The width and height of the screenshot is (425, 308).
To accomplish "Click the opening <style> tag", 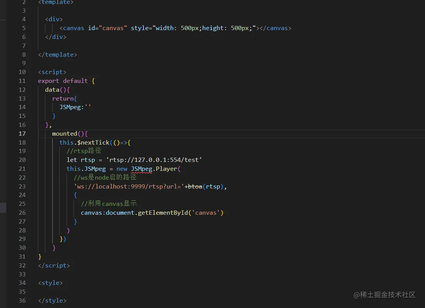I will (x=50, y=283).
